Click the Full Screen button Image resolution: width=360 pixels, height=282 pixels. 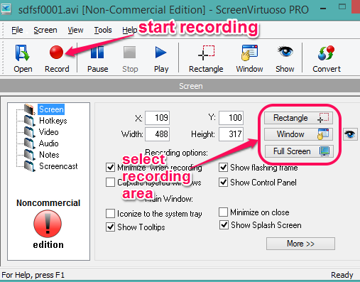[299, 151]
